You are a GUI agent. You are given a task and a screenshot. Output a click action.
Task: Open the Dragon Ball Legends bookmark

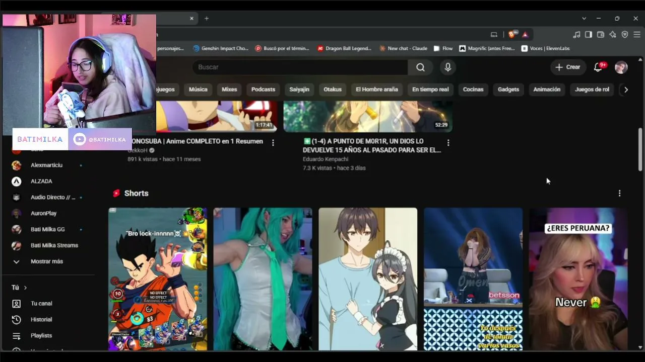point(345,48)
